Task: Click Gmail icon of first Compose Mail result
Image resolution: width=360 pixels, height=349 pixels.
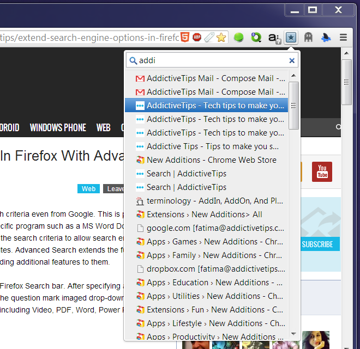Action: coord(140,78)
